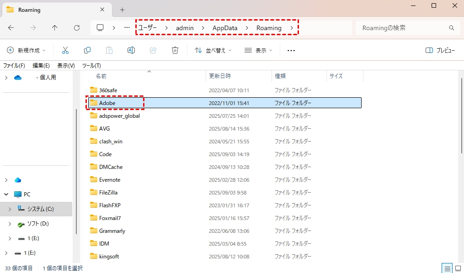Go back with the left arrow button
Viewport: 464px width, 273px height.
(11, 28)
